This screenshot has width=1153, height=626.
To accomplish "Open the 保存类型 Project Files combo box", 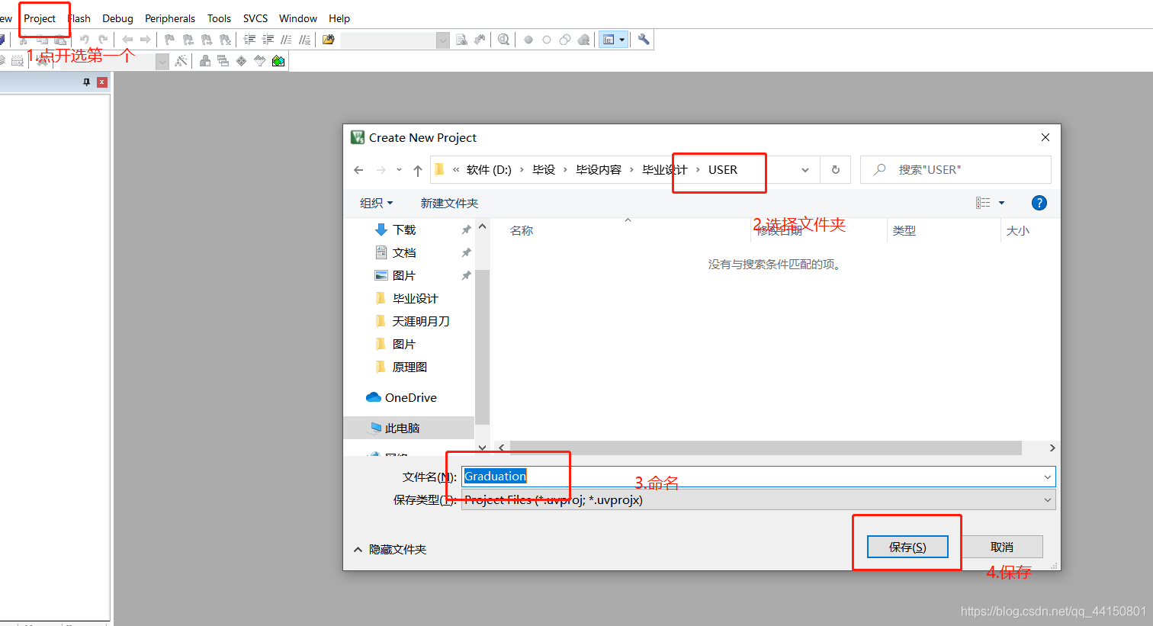I will click(x=759, y=500).
